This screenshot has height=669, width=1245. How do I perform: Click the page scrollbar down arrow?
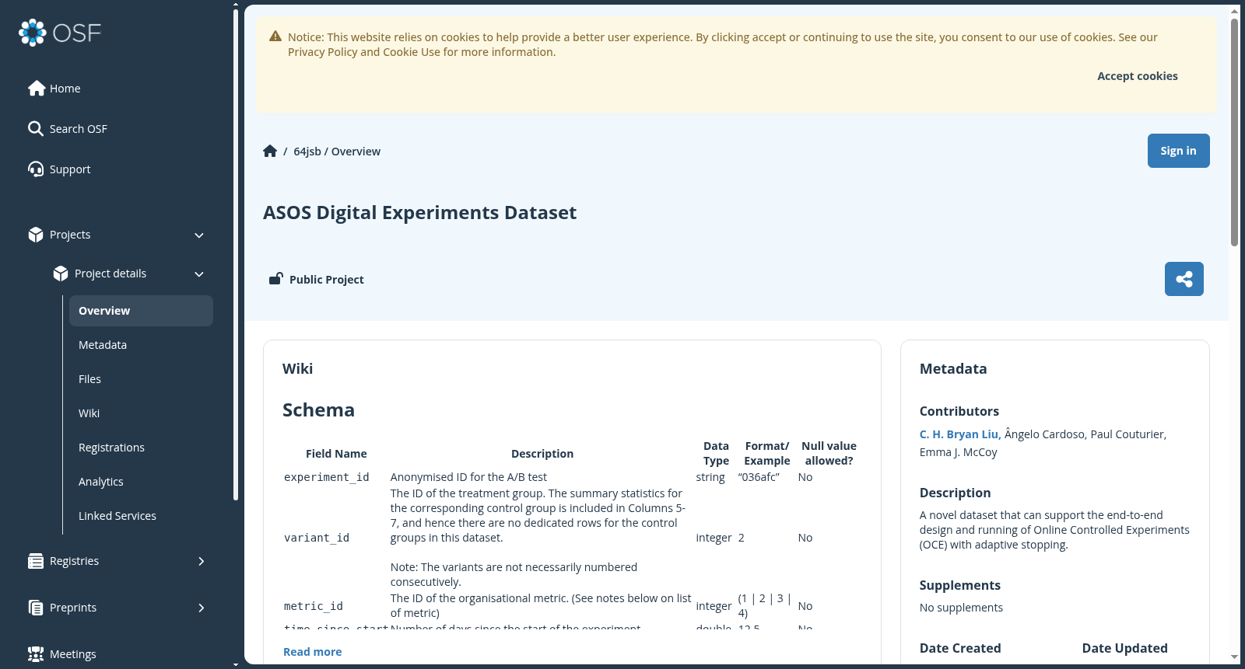pos(1234,657)
